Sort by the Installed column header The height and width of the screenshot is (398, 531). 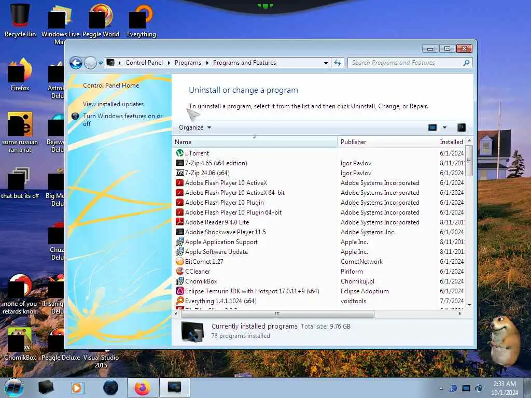pyautogui.click(x=452, y=142)
